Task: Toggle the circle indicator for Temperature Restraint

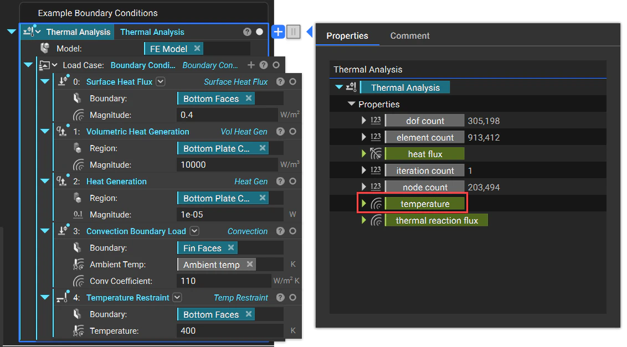Action: point(292,297)
